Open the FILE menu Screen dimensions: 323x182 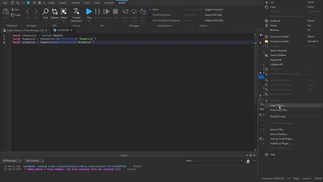[x=5, y=3]
